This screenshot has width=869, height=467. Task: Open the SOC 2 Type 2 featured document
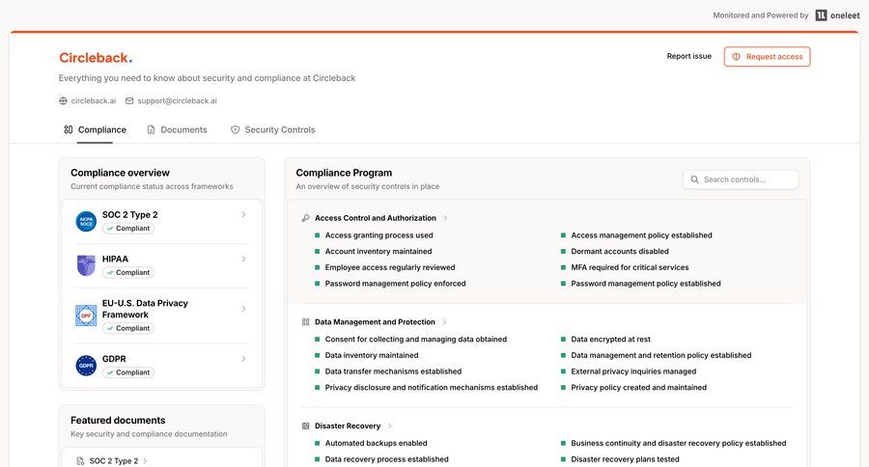[x=113, y=461]
